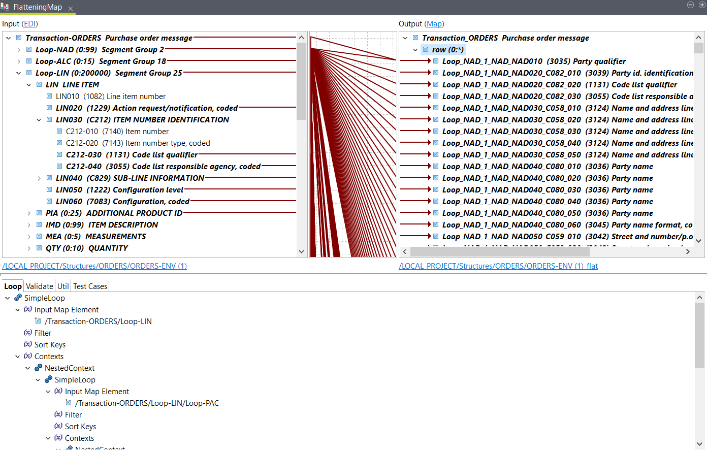Open the ORDERS-ENV (1)_flat structure link
707x451 pixels.
(x=498, y=266)
